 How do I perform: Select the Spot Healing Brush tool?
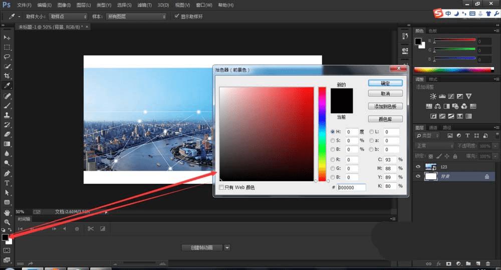point(7,96)
